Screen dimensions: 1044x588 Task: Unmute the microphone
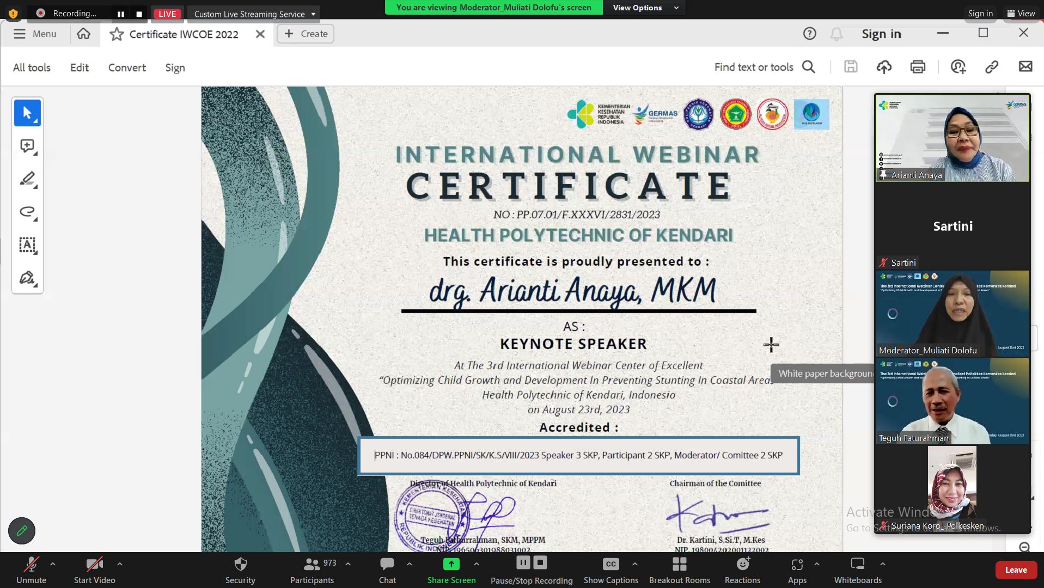click(31, 570)
